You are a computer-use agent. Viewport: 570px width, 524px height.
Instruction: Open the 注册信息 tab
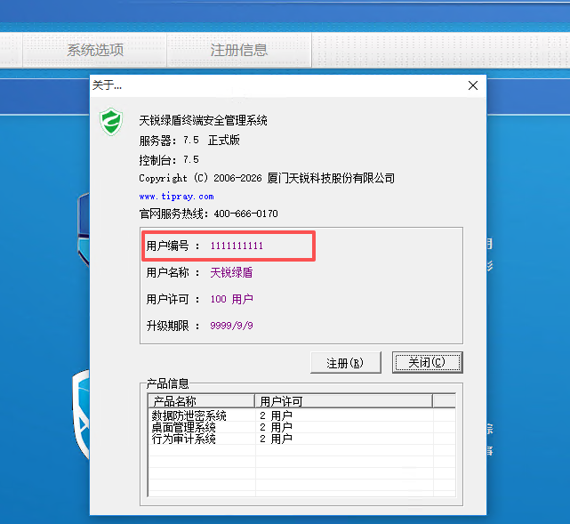[239, 50]
